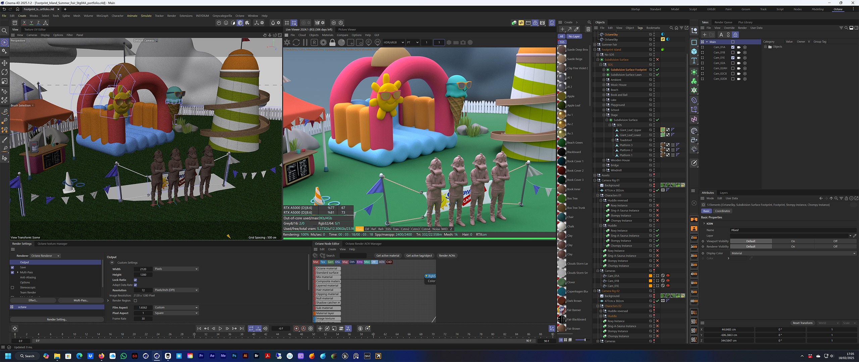Click the record keyframe button in timeline
The width and height of the screenshot is (859, 362).
(x=296, y=328)
